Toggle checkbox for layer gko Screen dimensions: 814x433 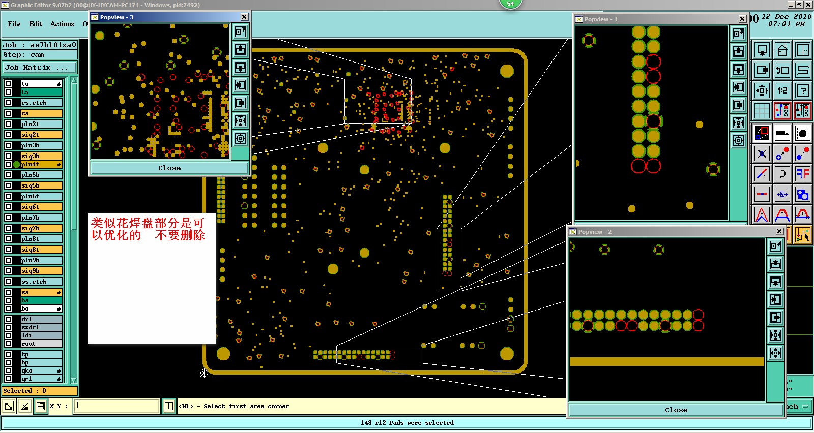8,370
